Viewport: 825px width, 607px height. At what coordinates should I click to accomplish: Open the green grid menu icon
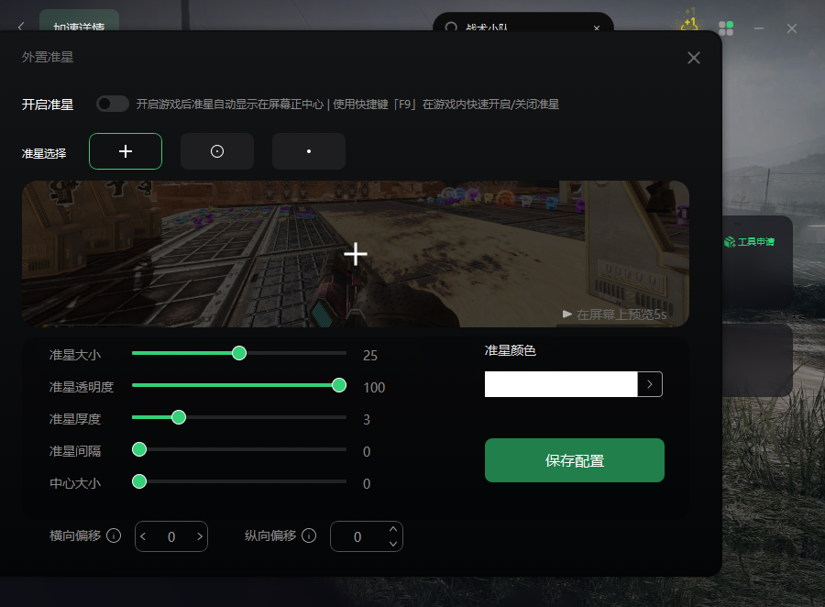tap(726, 28)
